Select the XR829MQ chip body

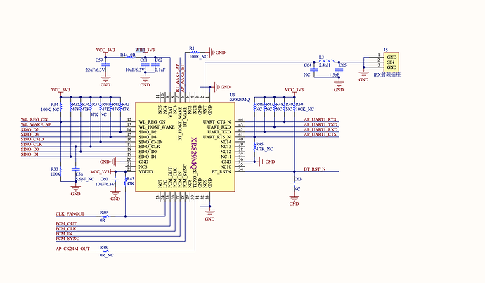click(x=185, y=147)
